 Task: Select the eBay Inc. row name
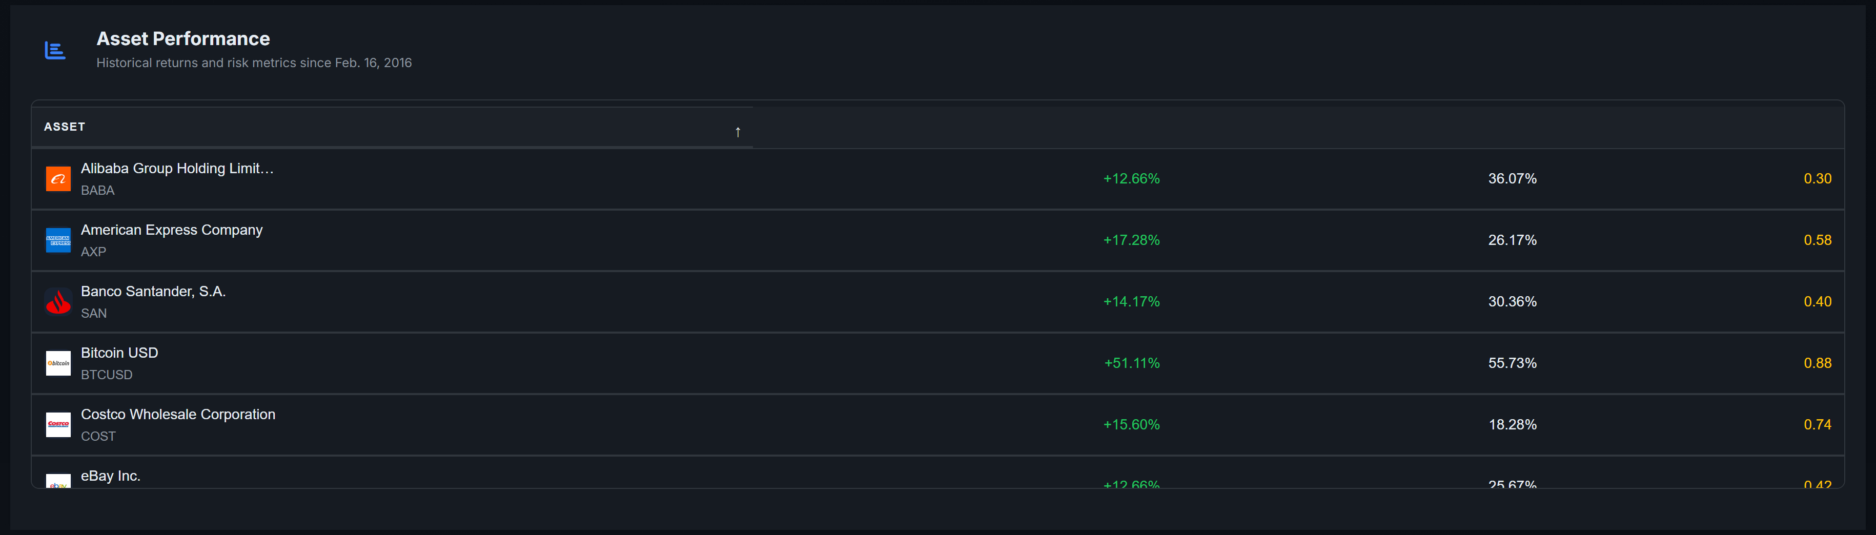(x=111, y=476)
